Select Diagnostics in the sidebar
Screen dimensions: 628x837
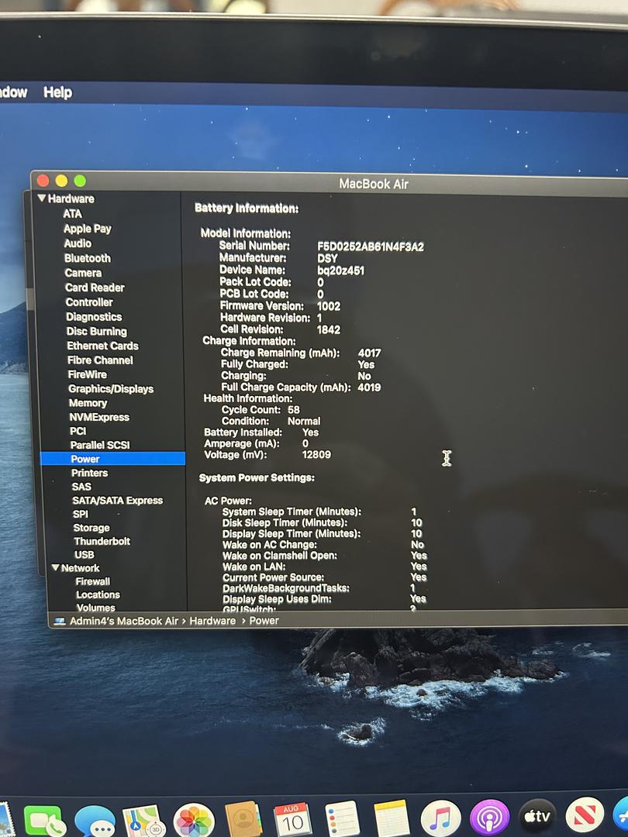tap(94, 317)
